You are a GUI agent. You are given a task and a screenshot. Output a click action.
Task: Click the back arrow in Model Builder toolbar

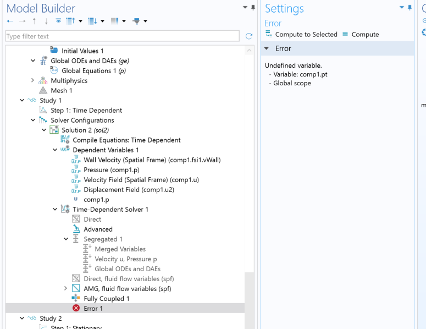point(10,21)
